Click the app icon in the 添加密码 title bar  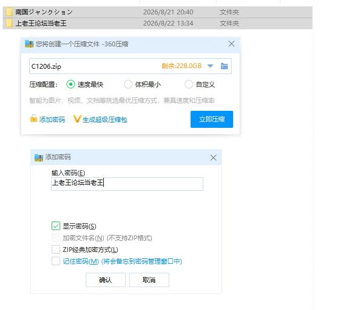coord(39,158)
